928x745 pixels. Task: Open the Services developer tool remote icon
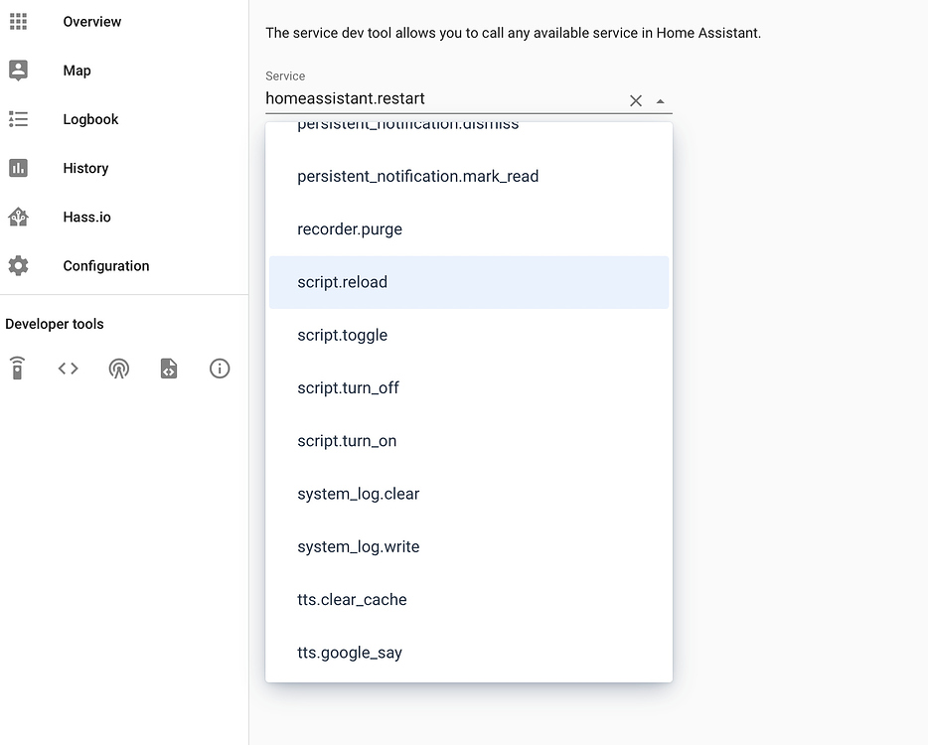[17, 369]
